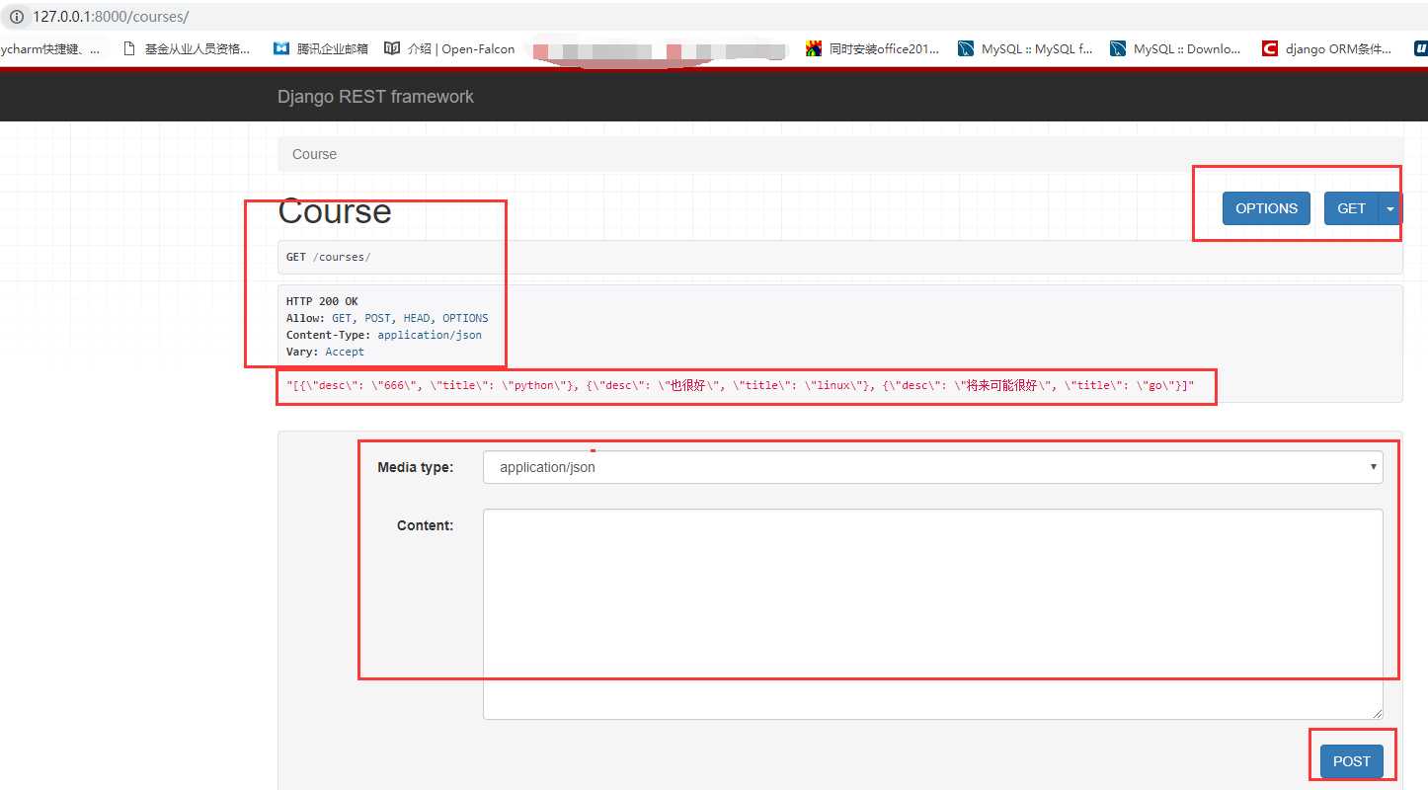
Task: Click the 同时安装office201 bookmark icon
Action: point(814,47)
